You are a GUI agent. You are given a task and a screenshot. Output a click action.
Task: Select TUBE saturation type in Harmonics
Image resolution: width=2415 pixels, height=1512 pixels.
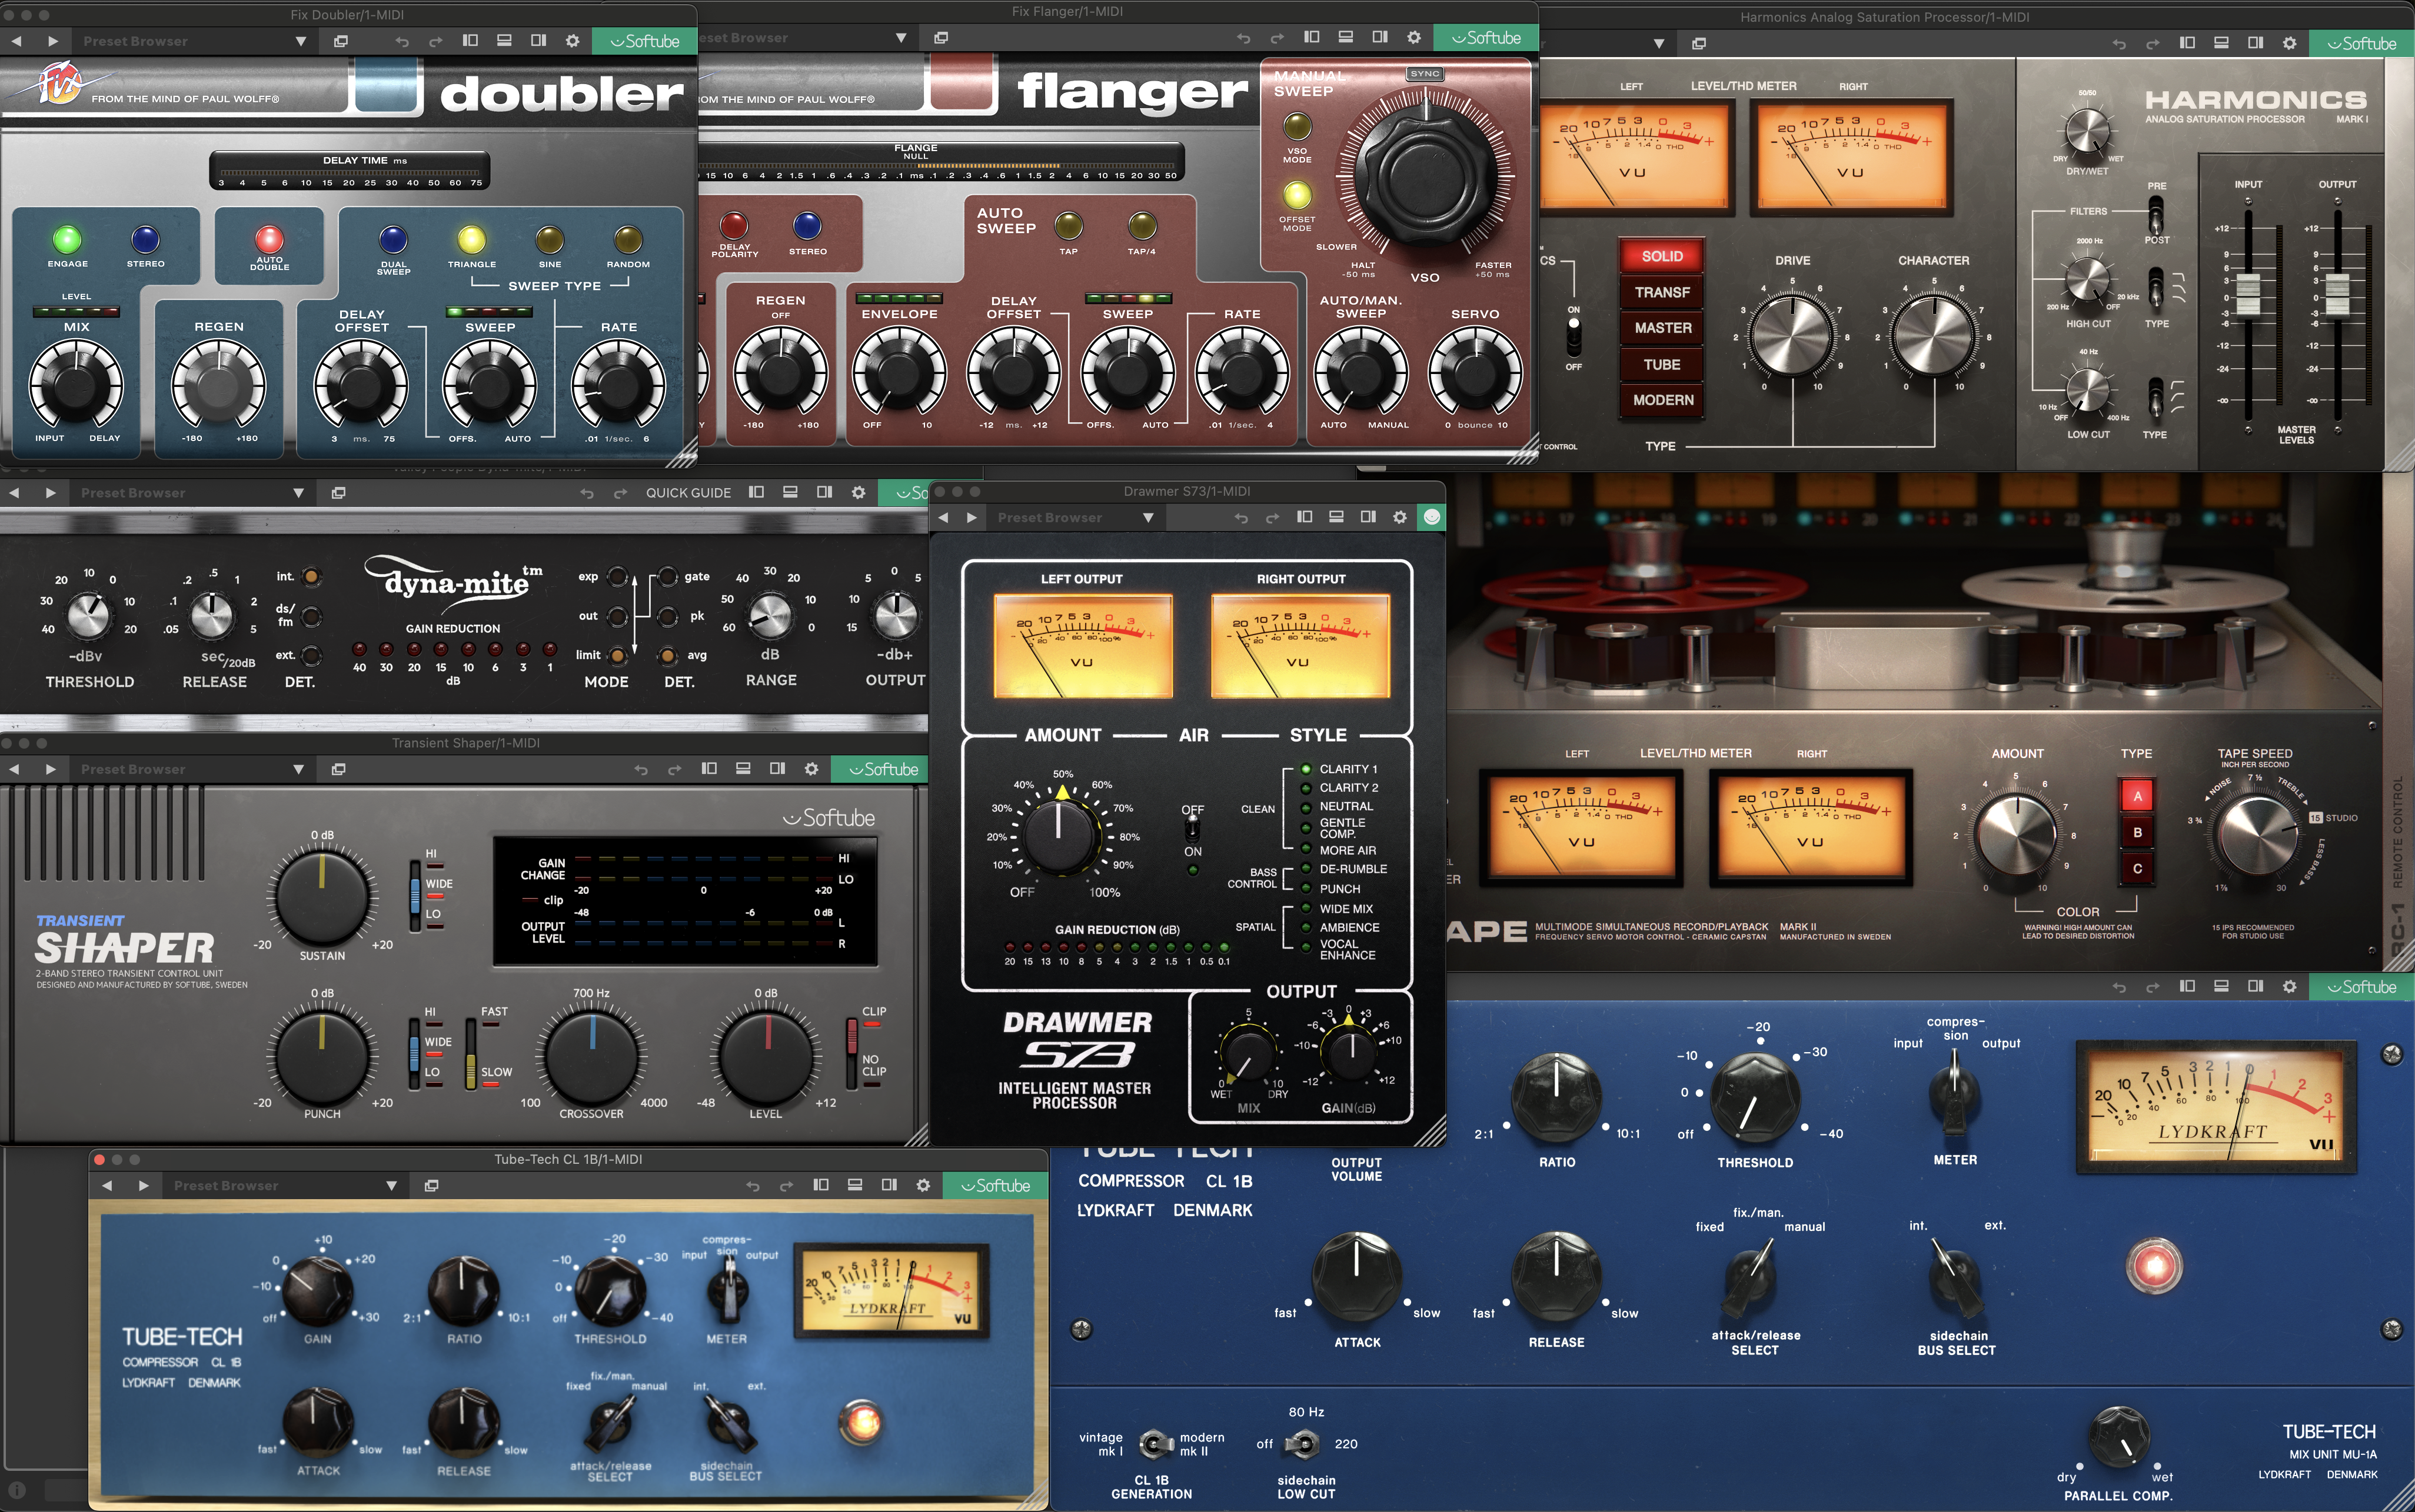coord(1662,364)
